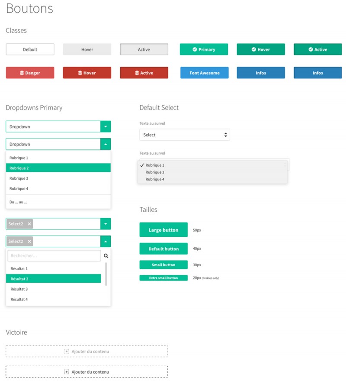Image resolution: width=346 pixels, height=387 pixels.
Task: Open the default Select combo box
Action: point(185,135)
